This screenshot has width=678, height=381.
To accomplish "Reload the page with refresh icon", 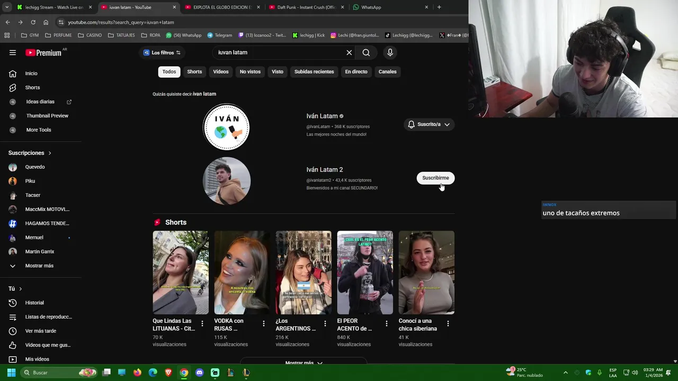I will pos(33,22).
